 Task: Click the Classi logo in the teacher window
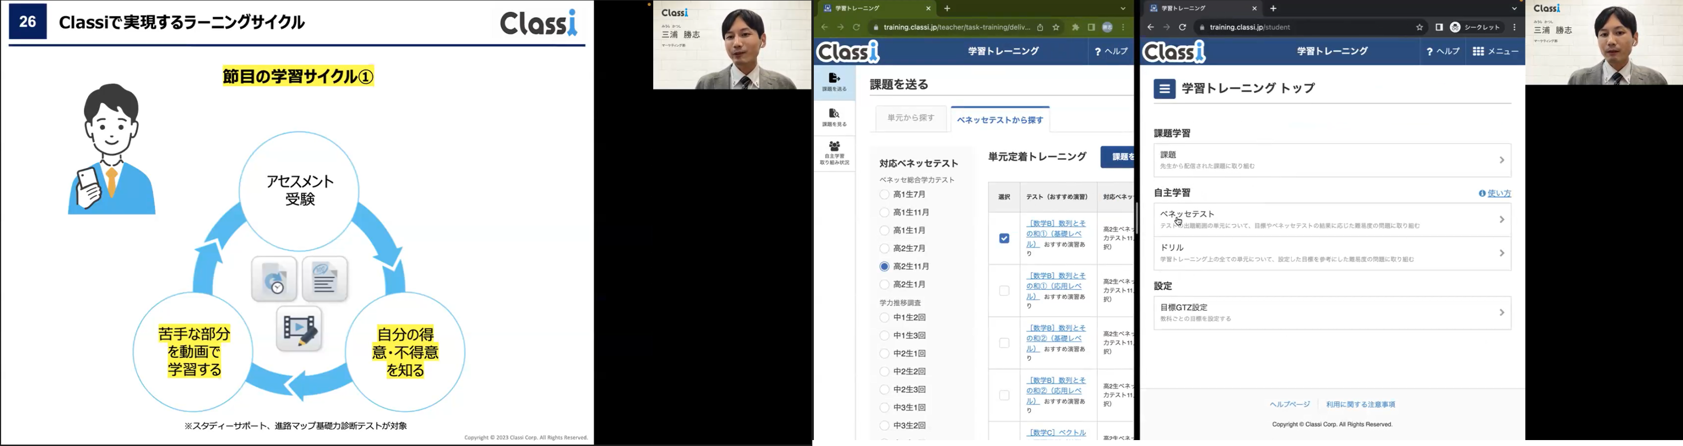point(848,51)
